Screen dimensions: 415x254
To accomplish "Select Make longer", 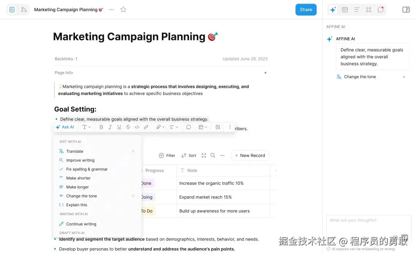I will tap(97, 187).
